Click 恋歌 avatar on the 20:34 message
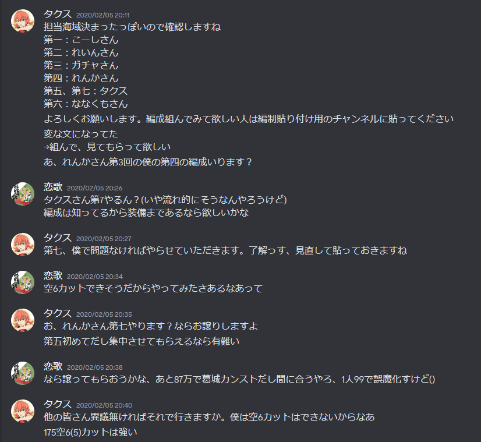481x442 pixels. click(22, 282)
